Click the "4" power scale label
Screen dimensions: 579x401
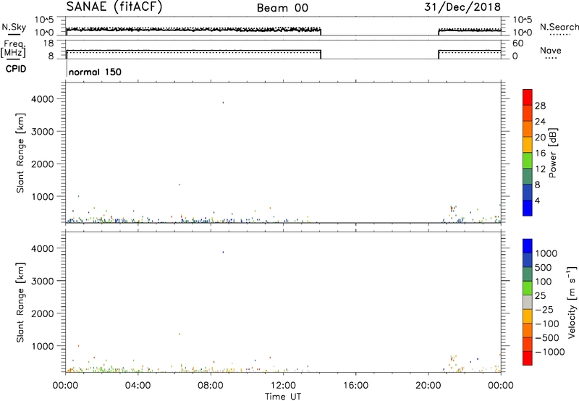pyautogui.click(x=537, y=200)
